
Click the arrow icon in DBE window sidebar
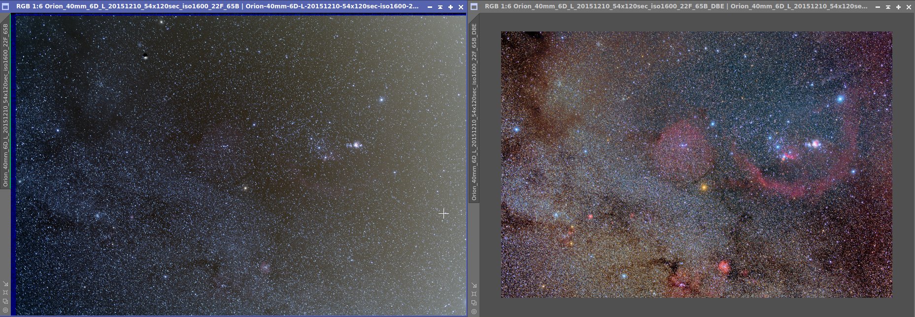pos(474,285)
